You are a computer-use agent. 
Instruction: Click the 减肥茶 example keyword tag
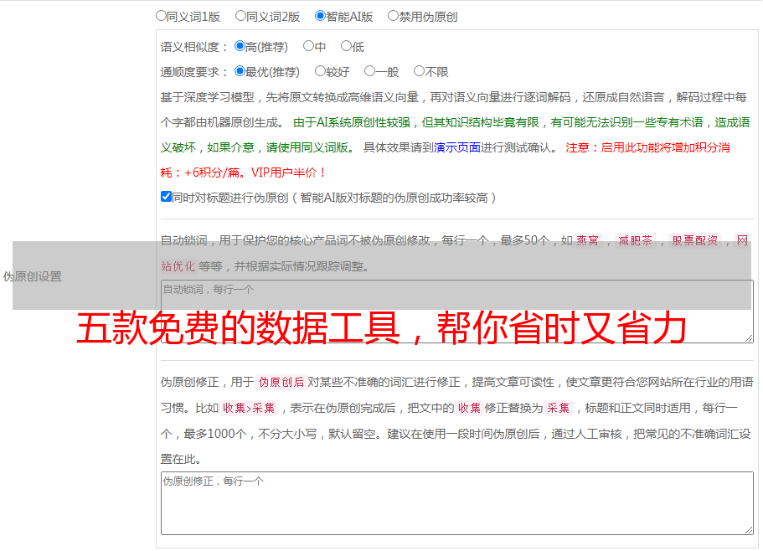tap(635, 240)
